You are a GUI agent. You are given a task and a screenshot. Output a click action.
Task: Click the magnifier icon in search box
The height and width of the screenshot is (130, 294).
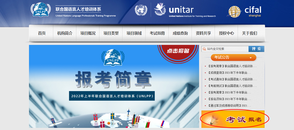204,49
